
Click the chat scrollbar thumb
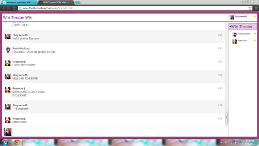(227, 117)
